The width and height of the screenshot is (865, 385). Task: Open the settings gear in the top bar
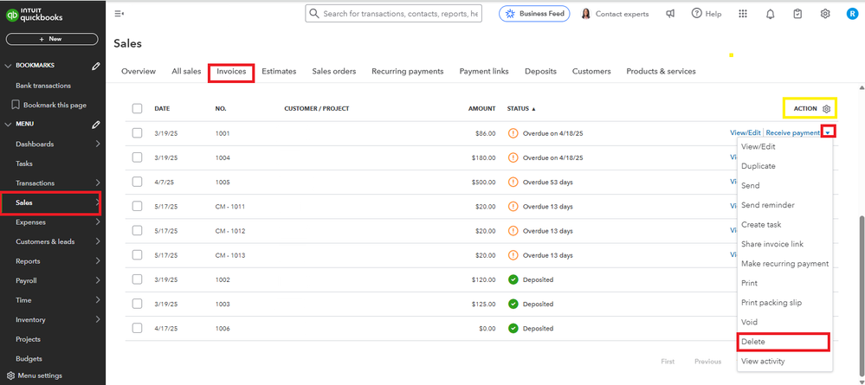(825, 14)
